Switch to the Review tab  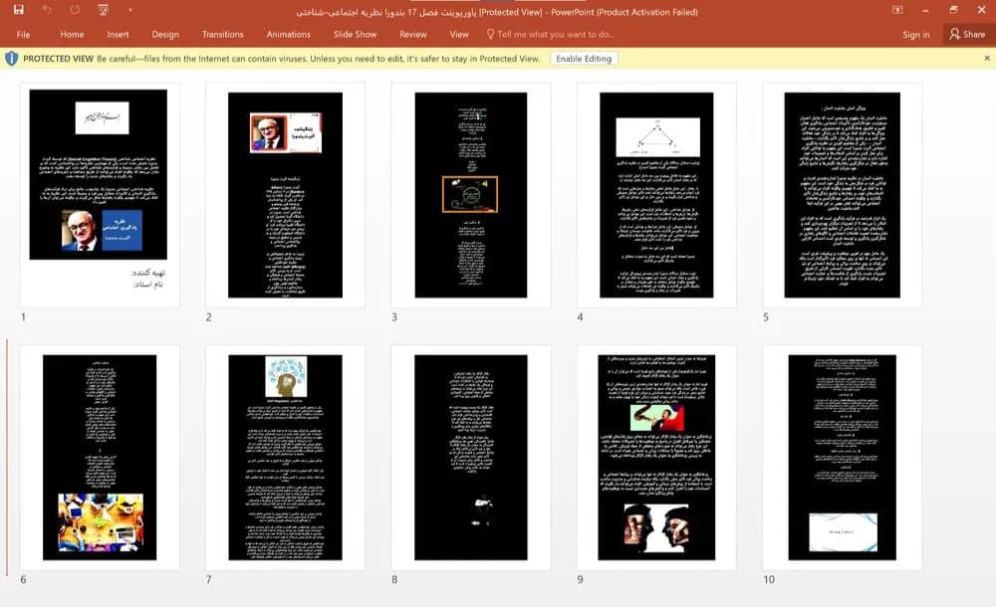[x=413, y=34]
